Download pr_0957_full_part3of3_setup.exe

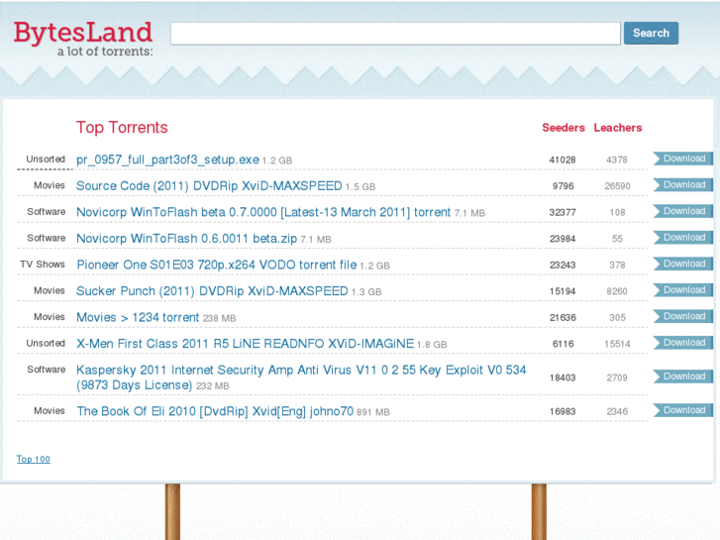pos(682,159)
